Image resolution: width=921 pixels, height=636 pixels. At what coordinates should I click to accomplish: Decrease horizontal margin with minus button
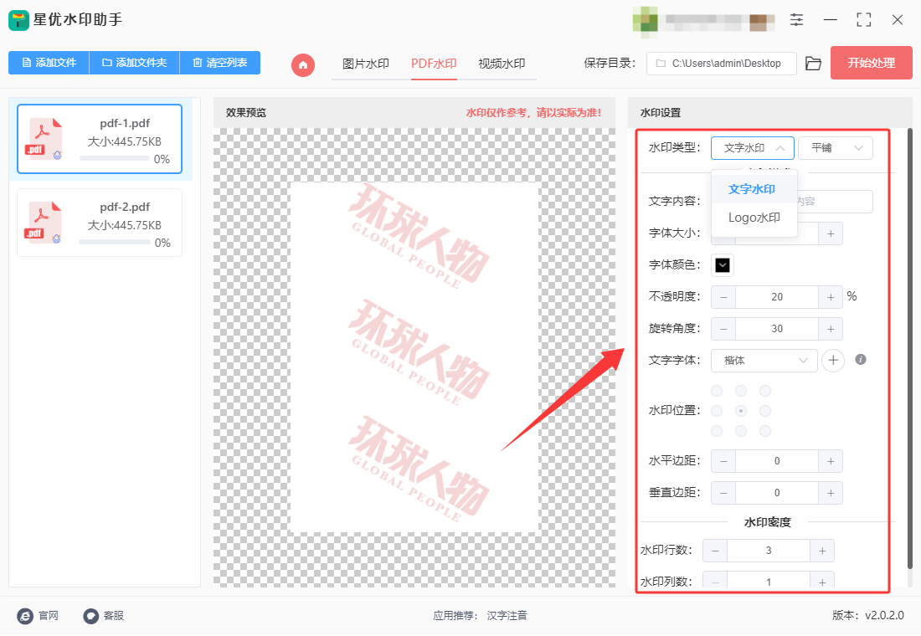(x=723, y=461)
